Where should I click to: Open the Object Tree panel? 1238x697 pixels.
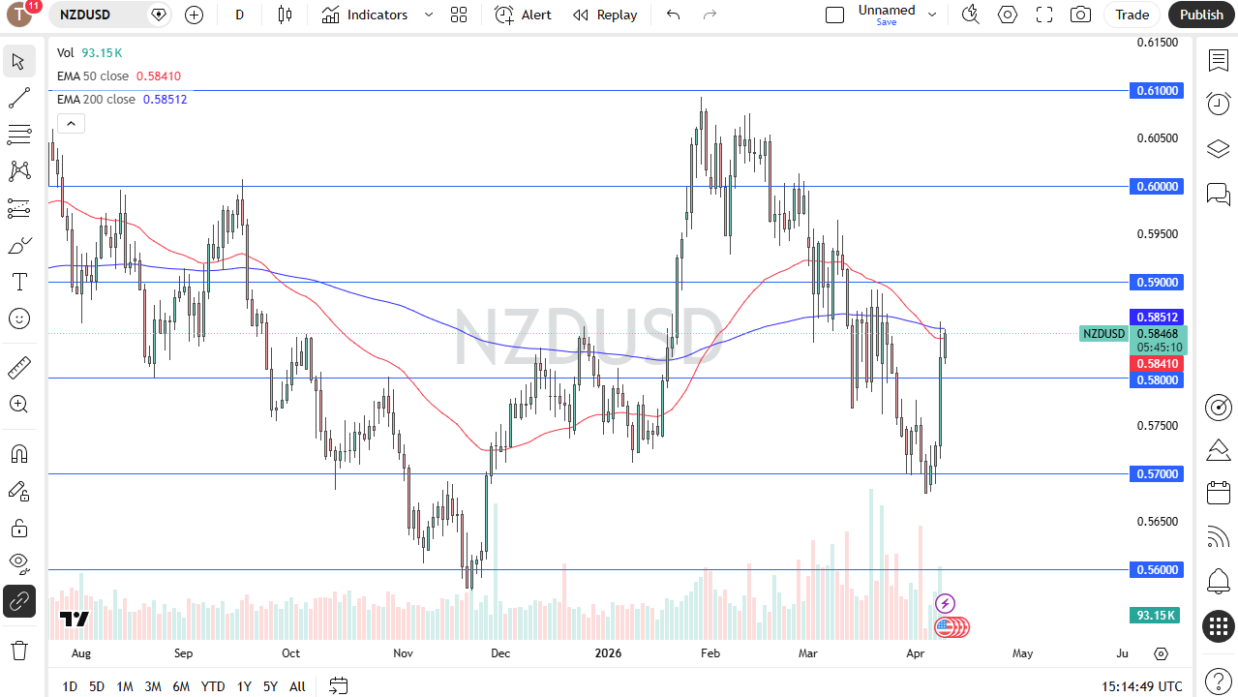point(1218,149)
